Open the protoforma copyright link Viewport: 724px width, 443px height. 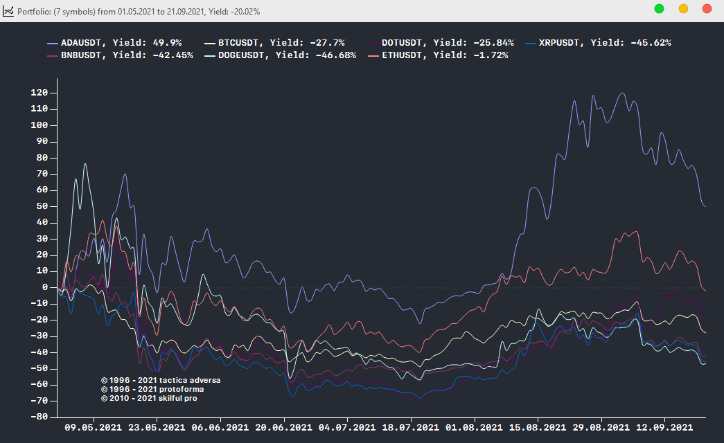[156, 389]
